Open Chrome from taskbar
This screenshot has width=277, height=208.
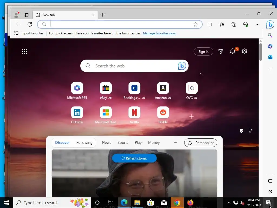177,203
